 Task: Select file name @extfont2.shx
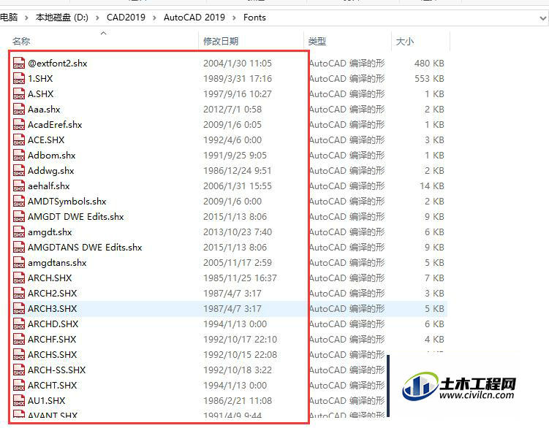[58, 64]
